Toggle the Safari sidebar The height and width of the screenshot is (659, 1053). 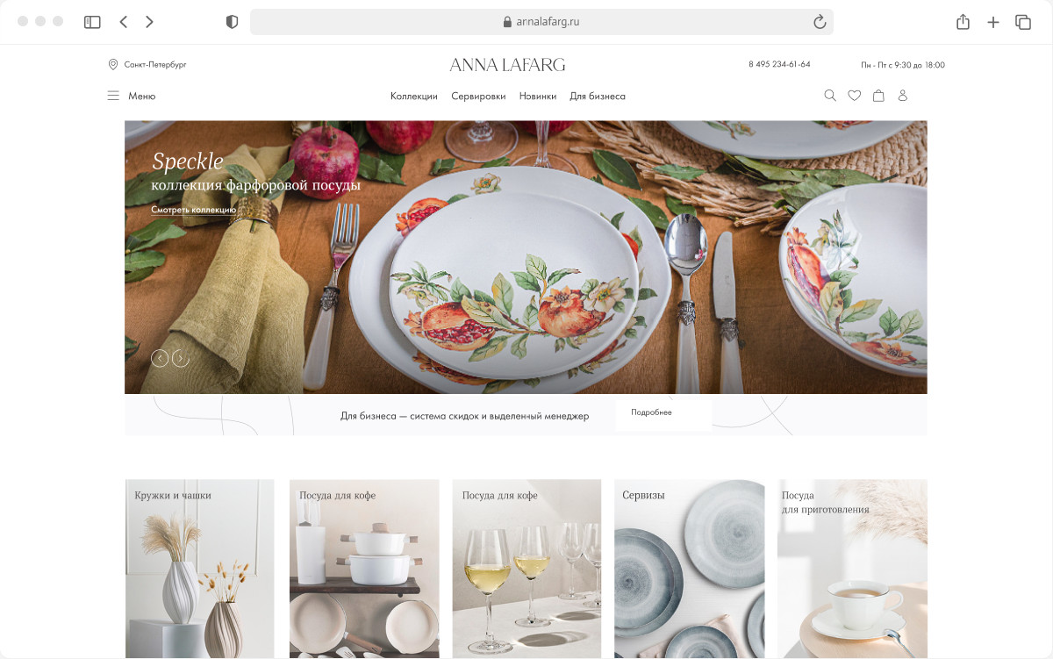[92, 22]
